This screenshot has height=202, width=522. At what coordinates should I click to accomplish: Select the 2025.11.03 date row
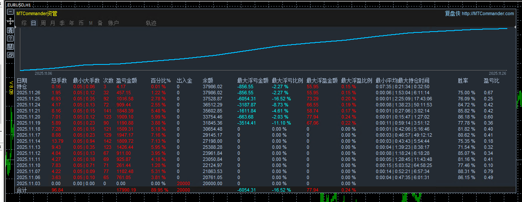(x=29, y=183)
